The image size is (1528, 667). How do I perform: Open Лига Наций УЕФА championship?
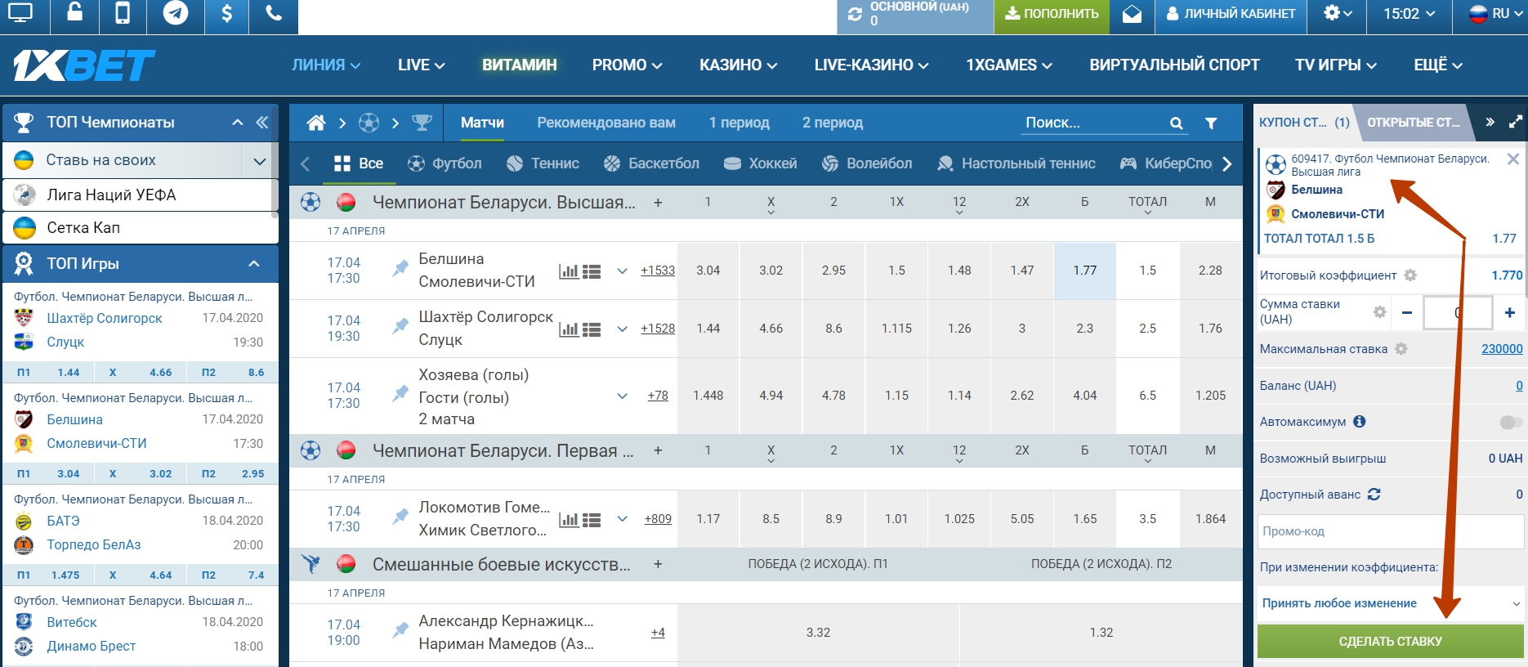pyautogui.click(x=139, y=195)
